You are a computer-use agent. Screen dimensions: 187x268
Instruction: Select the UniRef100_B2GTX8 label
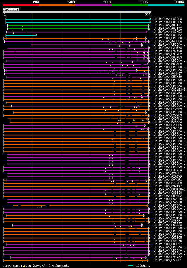click(x=168, y=219)
